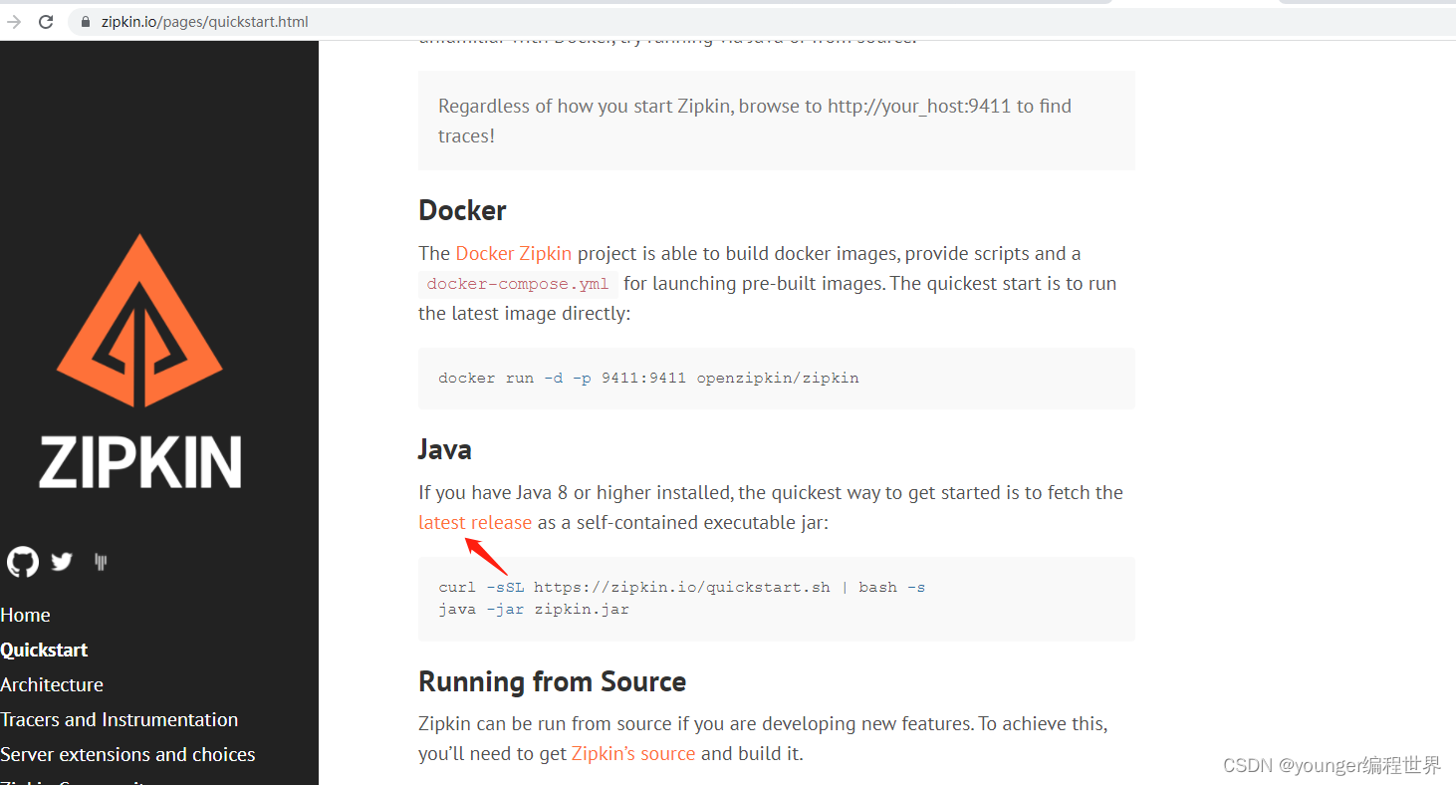Viewport: 1456px width, 785px height.
Task: Select Quickstart in sidebar
Action: pyautogui.click(x=44, y=650)
